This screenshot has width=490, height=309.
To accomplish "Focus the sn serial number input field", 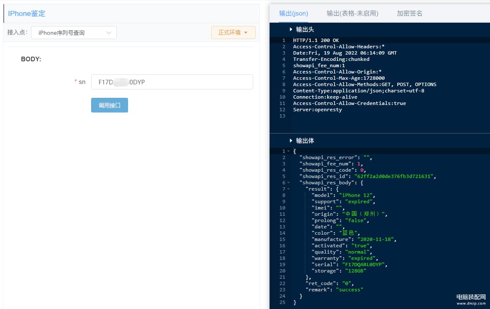I will [x=172, y=82].
